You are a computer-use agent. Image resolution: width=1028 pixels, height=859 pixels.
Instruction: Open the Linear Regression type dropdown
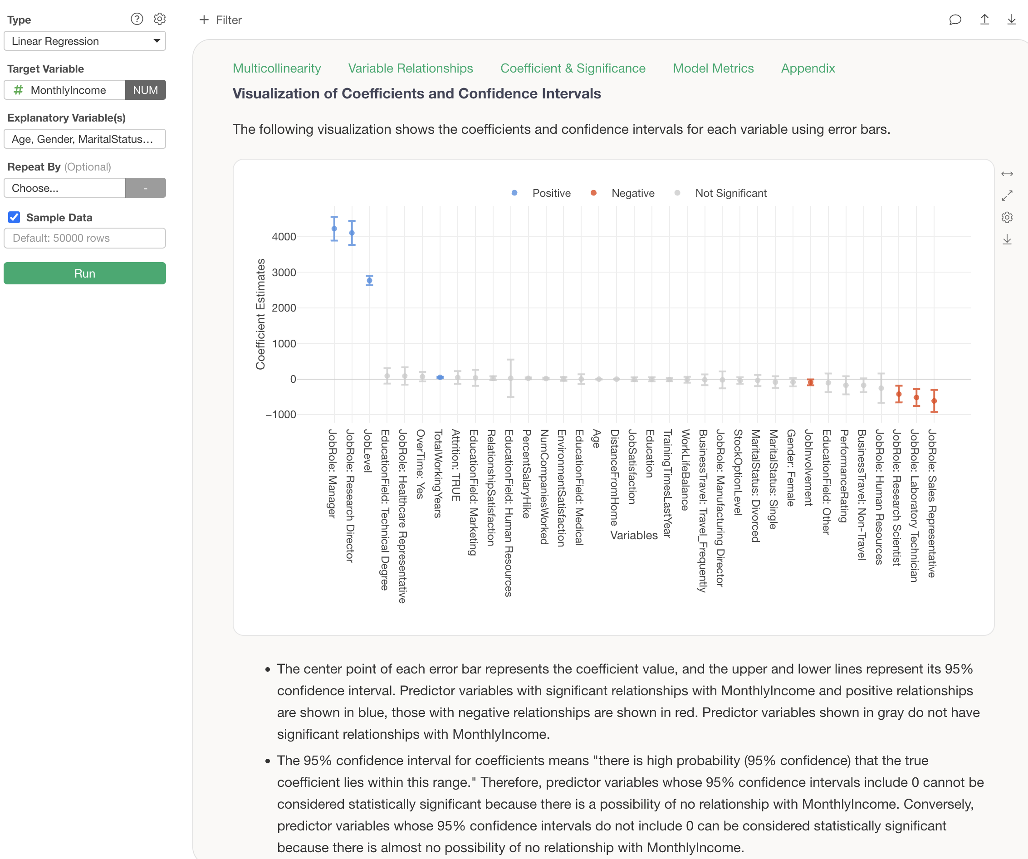(85, 41)
